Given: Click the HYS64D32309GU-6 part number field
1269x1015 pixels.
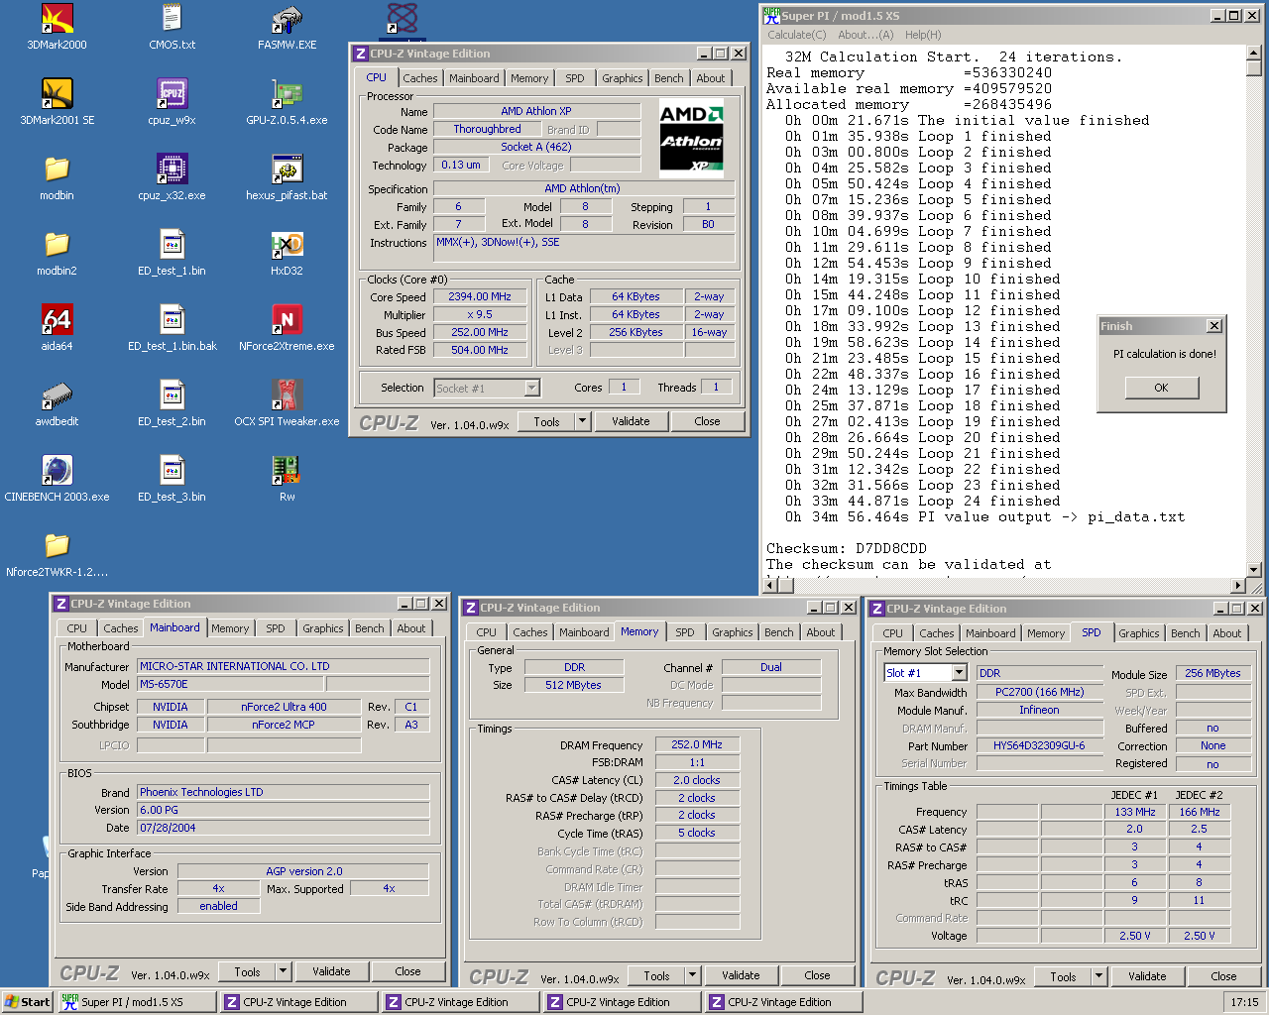Looking at the screenshot, I should click(x=1039, y=745).
